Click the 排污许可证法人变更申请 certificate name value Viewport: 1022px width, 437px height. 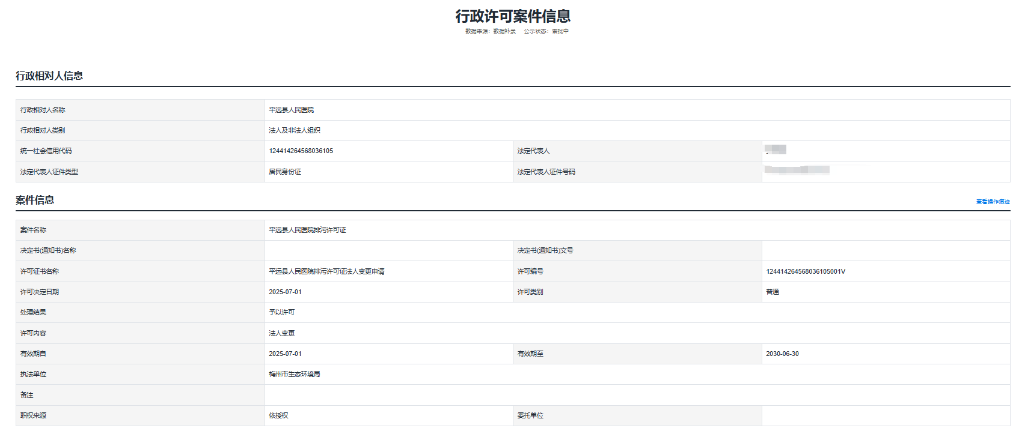[x=326, y=271]
